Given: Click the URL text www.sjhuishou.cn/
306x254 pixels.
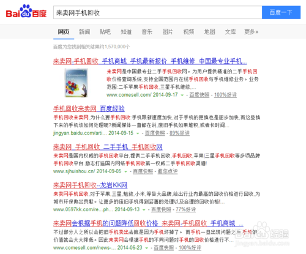Looking at the screenshot, I should click(x=74, y=171).
